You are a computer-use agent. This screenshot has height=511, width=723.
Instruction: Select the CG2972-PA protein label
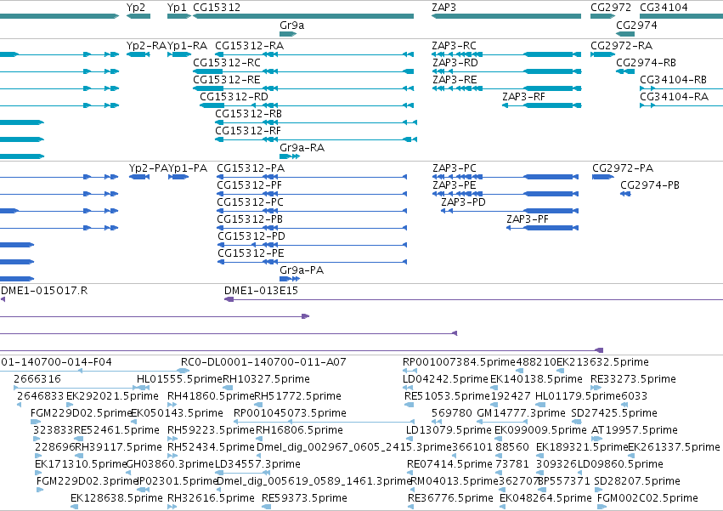click(623, 168)
